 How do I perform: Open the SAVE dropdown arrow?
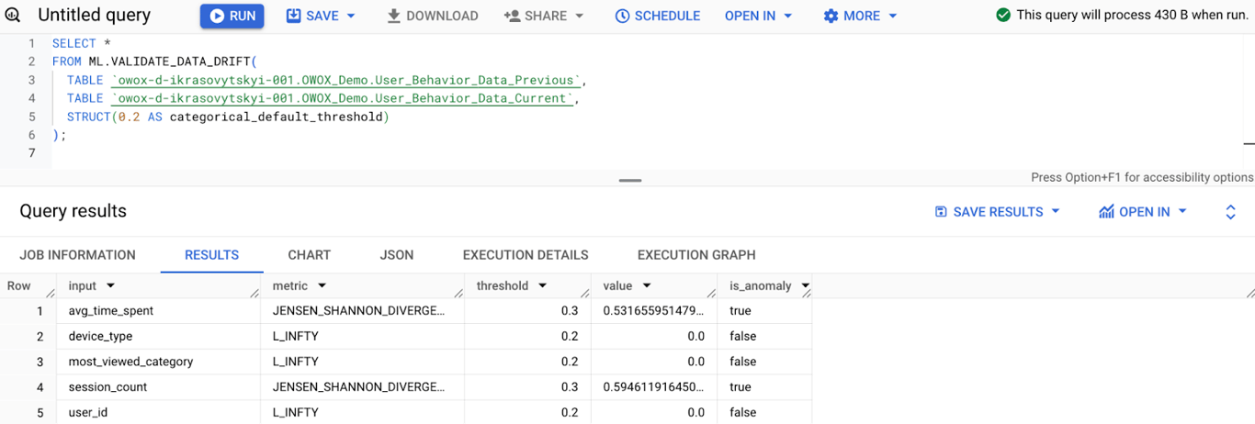coord(351,16)
